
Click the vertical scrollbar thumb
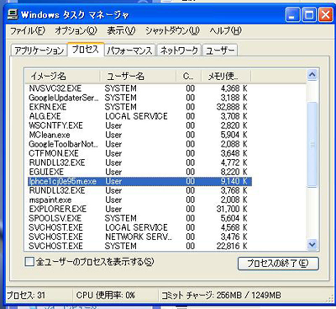[x=312, y=145]
